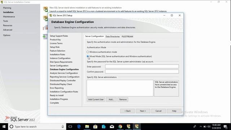Click Installation Progress step

tap(59, 99)
